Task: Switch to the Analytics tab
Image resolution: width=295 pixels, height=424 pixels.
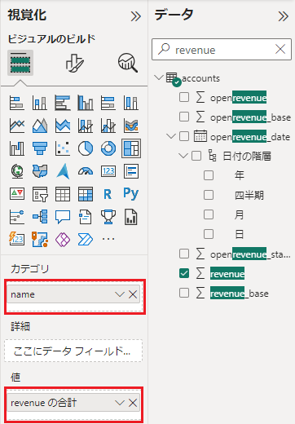Action: coord(128,63)
